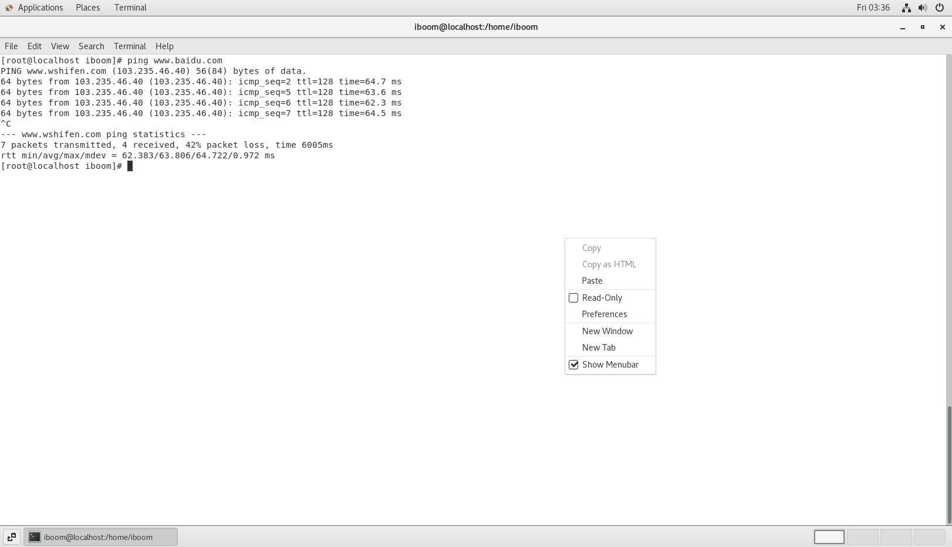952x547 pixels.
Task: Uncheck Show Menubar in the context menu
Action: 573,365
